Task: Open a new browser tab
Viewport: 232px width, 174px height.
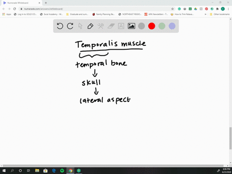Action: click(46, 3)
